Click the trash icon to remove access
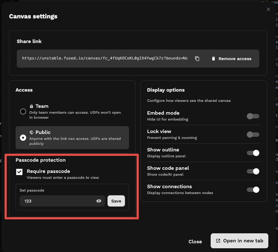This screenshot has height=252, width=278. 214,58
